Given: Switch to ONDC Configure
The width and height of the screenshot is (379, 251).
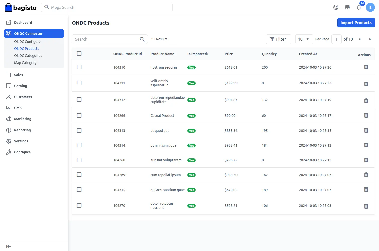Looking at the screenshot, I should pyautogui.click(x=27, y=41).
